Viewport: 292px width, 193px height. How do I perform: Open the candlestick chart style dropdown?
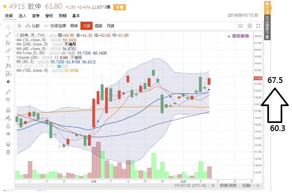(x=19, y=26)
